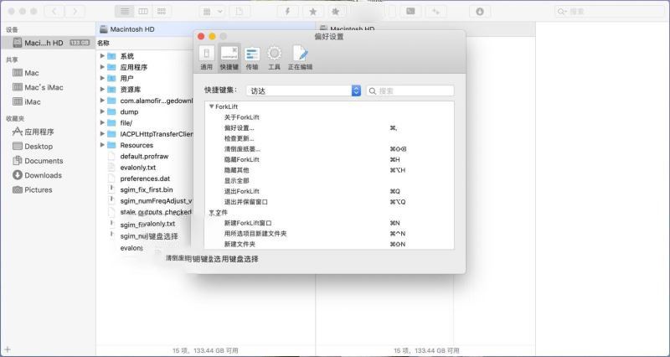670x357 pixels.
Task: Expand the 系统 folder
Action: pyautogui.click(x=102, y=56)
